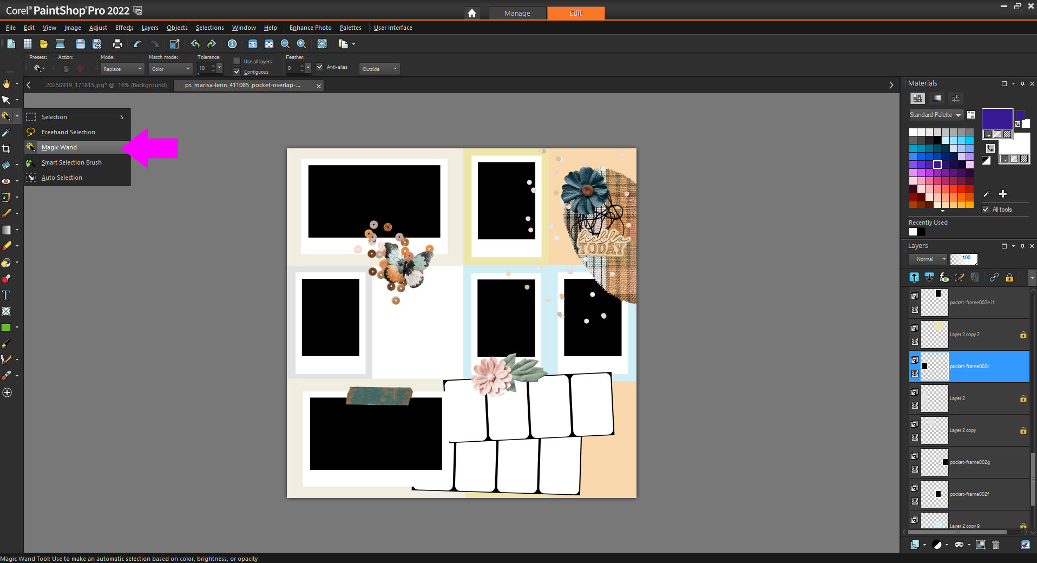Open the Effects menu
1037x563 pixels.
click(x=124, y=28)
